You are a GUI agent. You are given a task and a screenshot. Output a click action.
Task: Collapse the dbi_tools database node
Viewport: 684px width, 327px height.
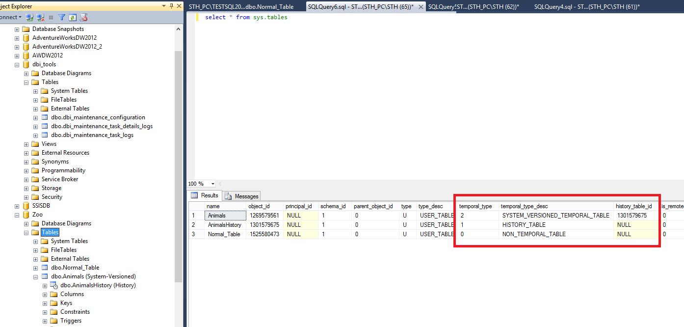pyautogui.click(x=17, y=64)
